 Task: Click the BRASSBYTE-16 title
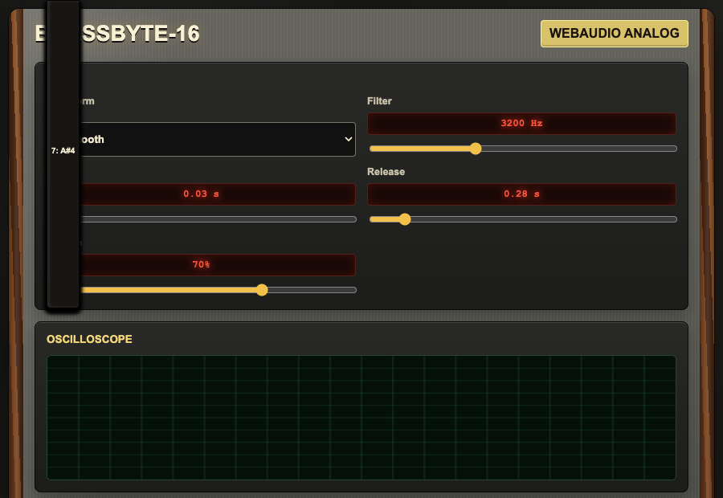[117, 34]
